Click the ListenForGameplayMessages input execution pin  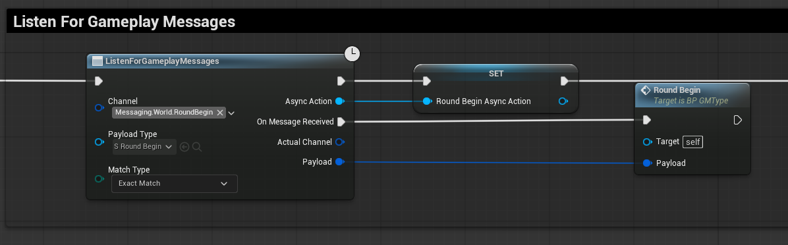[99, 81]
